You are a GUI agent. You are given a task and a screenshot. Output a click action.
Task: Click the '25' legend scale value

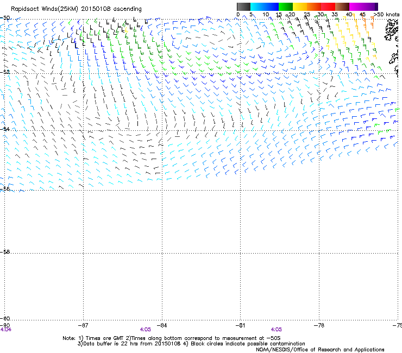(307, 15)
